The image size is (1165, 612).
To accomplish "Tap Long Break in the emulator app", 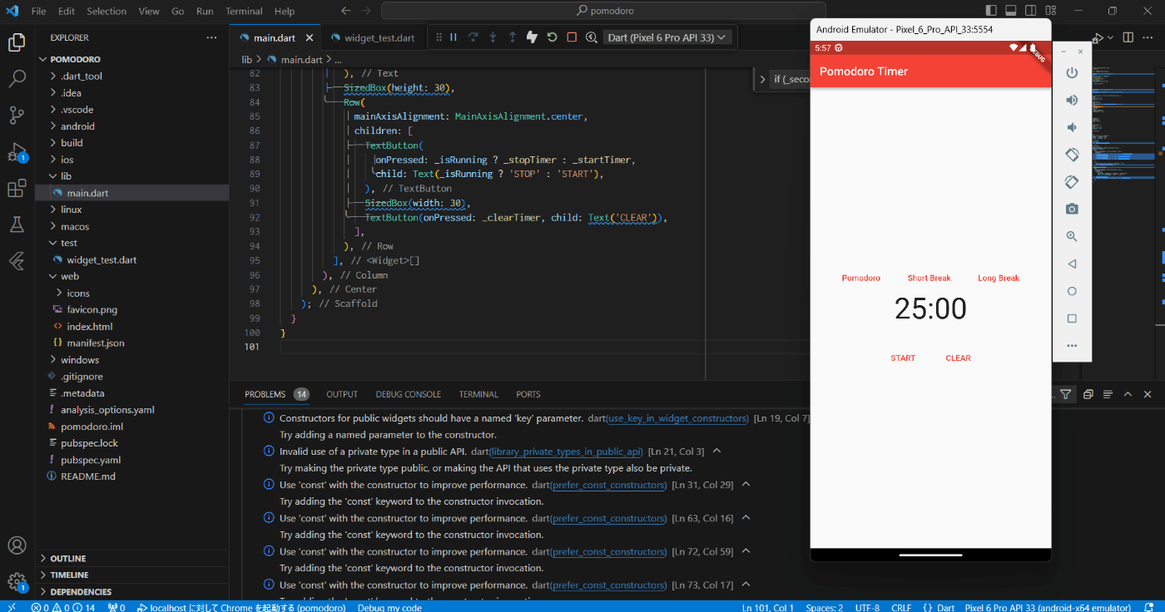I will [x=999, y=279].
